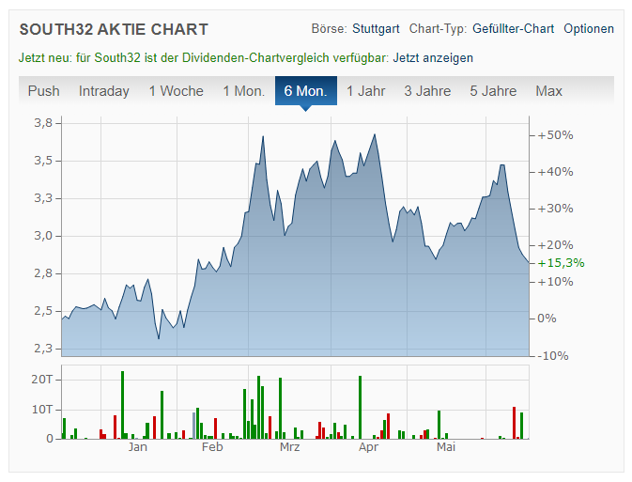Click the 2,5 price axis label

click(43, 311)
